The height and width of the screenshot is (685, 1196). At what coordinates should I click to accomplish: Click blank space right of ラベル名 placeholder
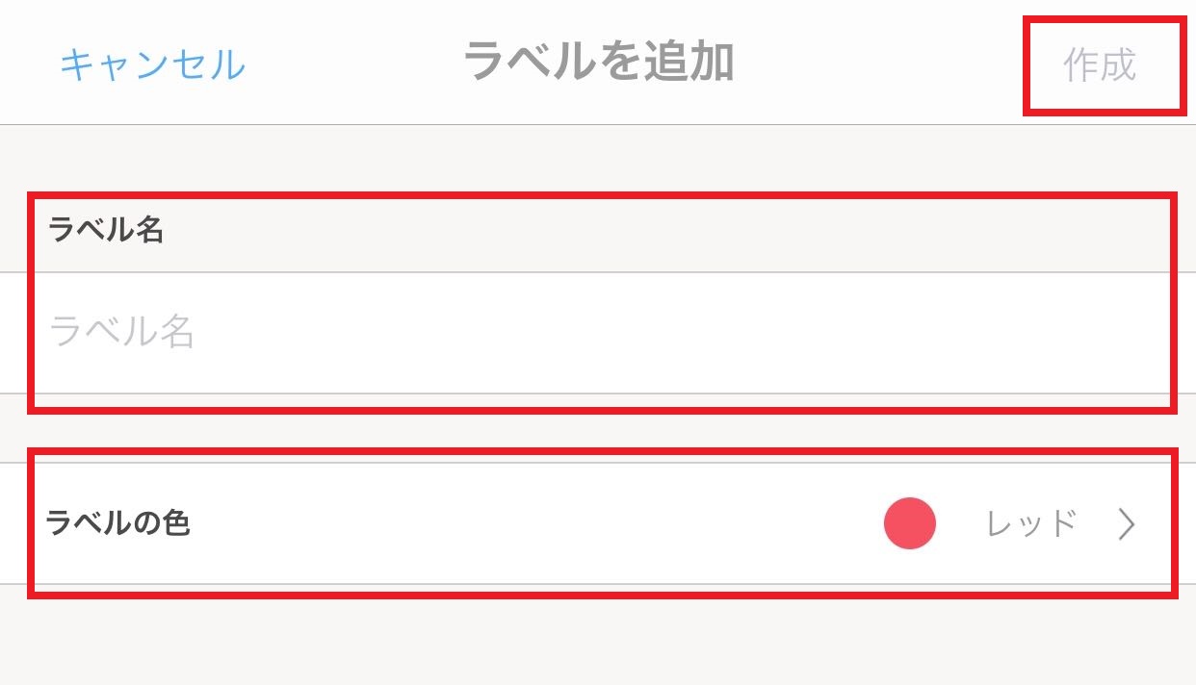pyautogui.click(x=674, y=333)
